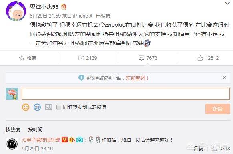233x154 pixels.
Task: Attach a picture with the image icon
Action: (x=48, y=107)
